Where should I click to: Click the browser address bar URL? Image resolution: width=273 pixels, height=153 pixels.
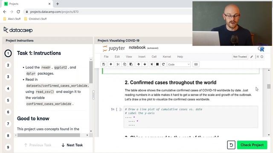pos(54,12)
